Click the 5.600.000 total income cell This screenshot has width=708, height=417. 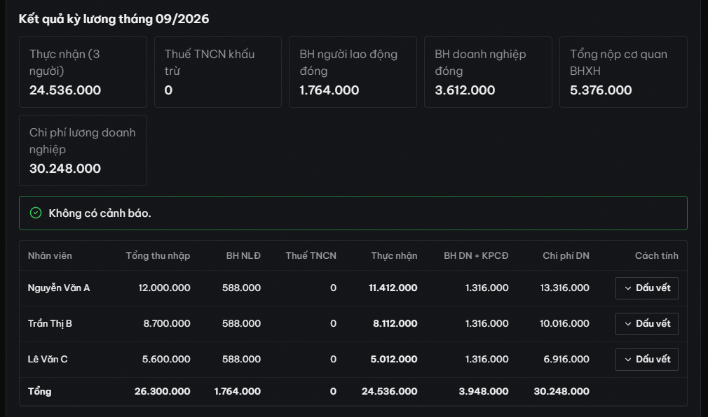(x=166, y=359)
